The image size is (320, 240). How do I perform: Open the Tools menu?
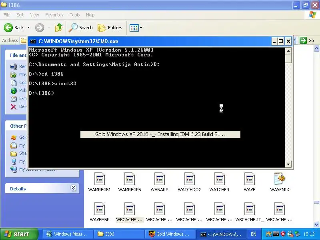[x=75, y=15]
